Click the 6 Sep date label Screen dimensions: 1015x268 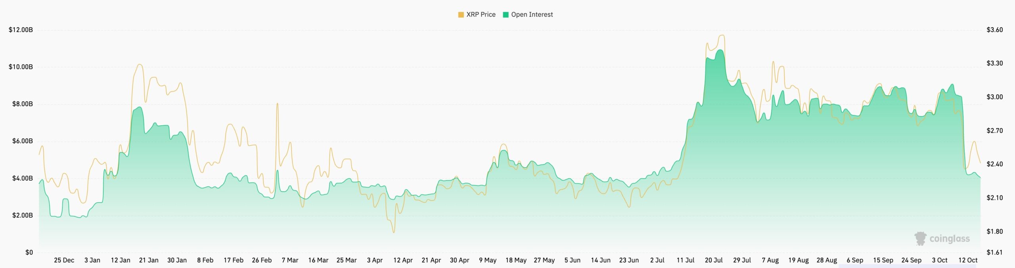(855, 260)
